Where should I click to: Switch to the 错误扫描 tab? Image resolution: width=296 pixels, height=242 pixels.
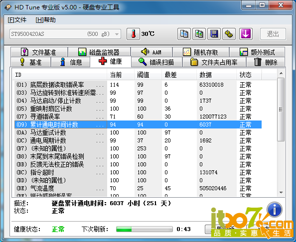click(156, 62)
